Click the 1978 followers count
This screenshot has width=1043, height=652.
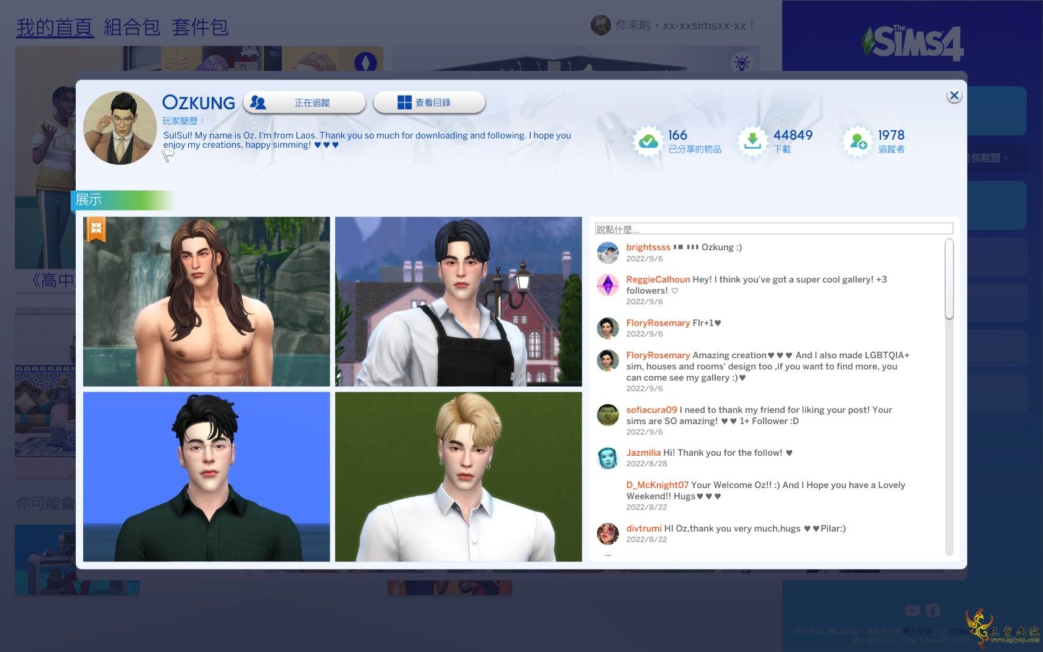pyautogui.click(x=891, y=135)
